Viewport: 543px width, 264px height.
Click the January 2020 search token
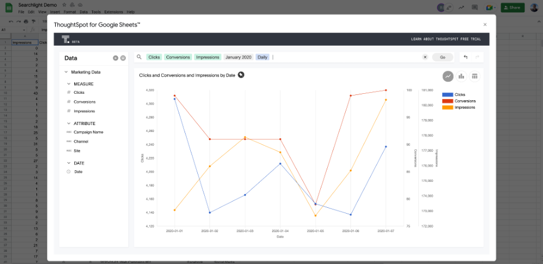point(238,57)
